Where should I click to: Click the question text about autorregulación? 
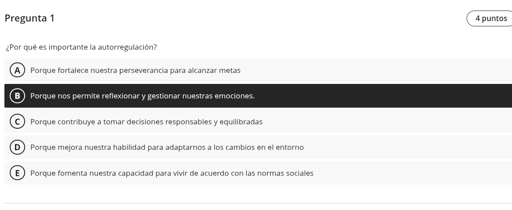82,47
